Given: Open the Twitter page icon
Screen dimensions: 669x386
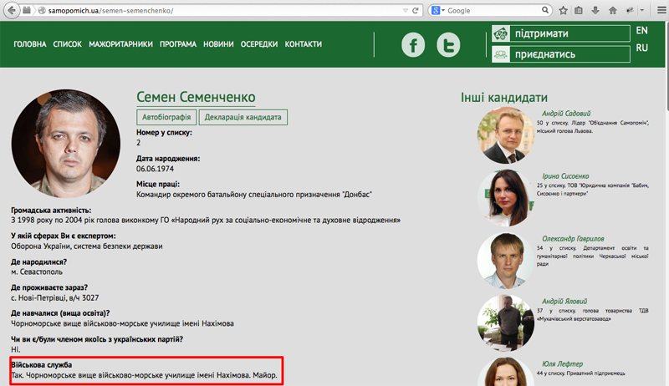Looking at the screenshot, I should tap(448, 44).
